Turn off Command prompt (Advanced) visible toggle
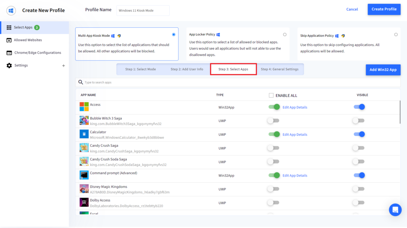The width and height of the screenshot is (407, 228). pos(359,175)
